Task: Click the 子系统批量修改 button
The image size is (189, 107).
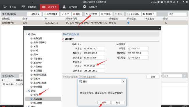Action: 88,77
